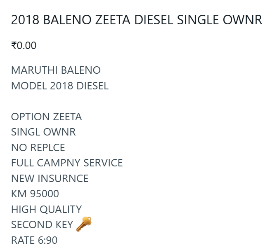Click the 6:90 price value

47,240
